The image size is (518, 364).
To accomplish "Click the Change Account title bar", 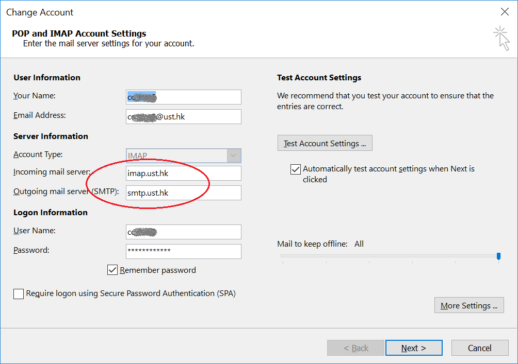I will coord(206,12).
